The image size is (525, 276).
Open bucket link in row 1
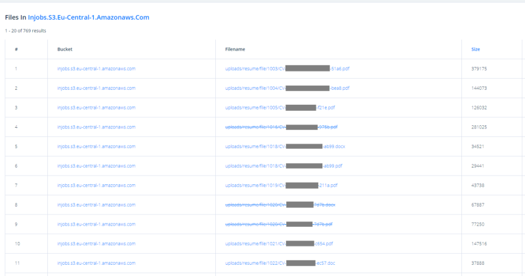96,69
